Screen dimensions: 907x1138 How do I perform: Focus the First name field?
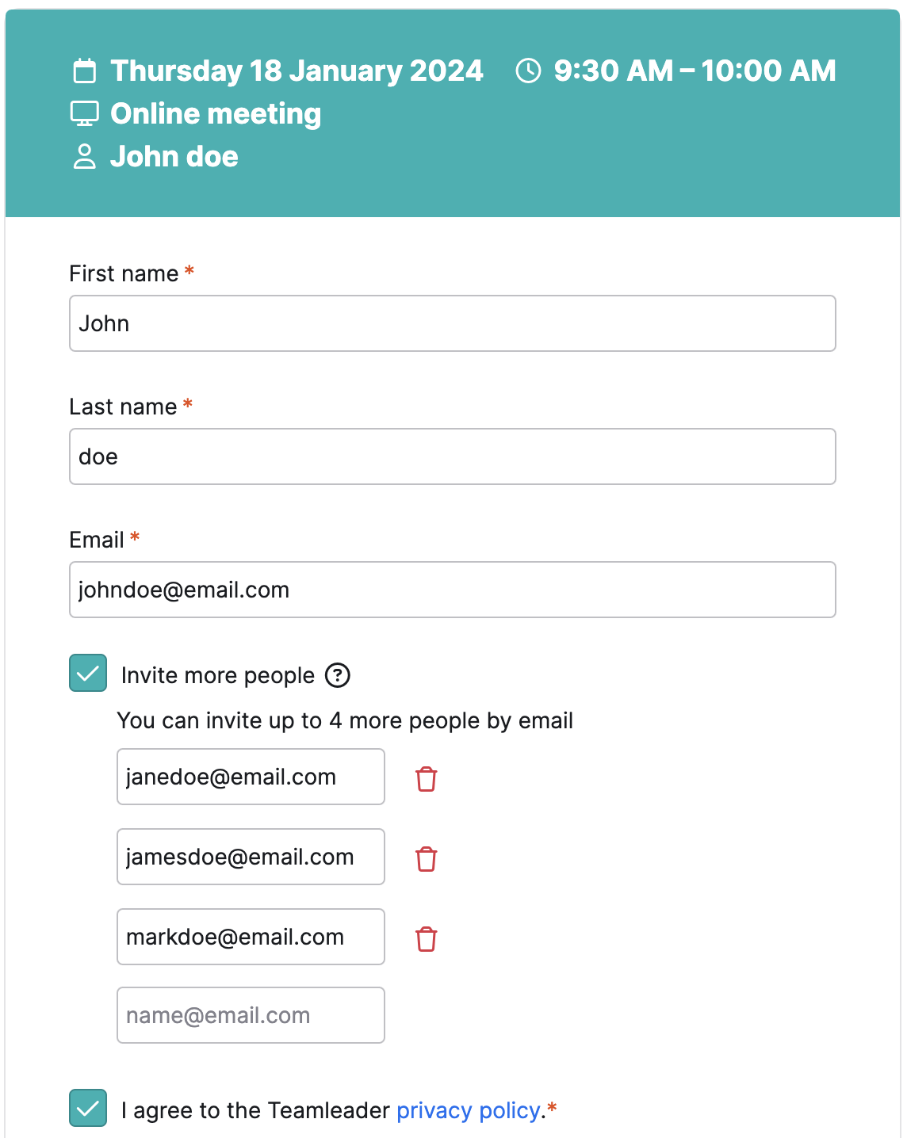click(453, 323)
